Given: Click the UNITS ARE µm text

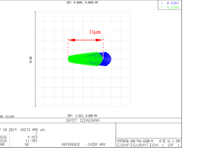Looking at the screenshot, I should pos(33,130).
